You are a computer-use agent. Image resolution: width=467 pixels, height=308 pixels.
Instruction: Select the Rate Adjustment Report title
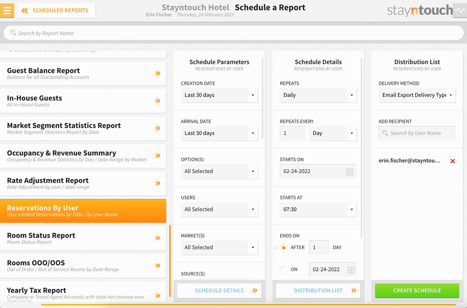[48, 180]
